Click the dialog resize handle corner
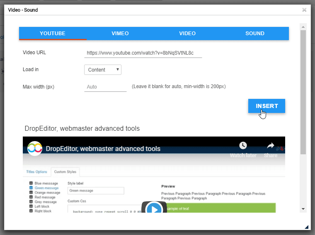Image resolution: width=315 pixels, height=235 pixels. click(306, 226)
